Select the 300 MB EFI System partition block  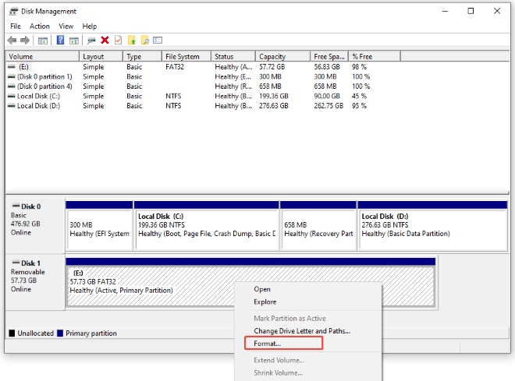(99, 226)
